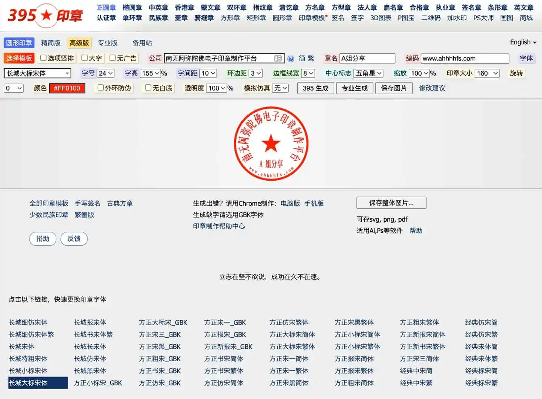
Task: Open the 长城大标宋体 font selector
Action: click(37, 73)
